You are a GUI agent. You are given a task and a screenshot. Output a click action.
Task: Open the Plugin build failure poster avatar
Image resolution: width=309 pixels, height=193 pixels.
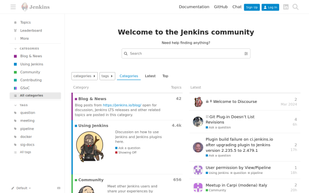198,147
